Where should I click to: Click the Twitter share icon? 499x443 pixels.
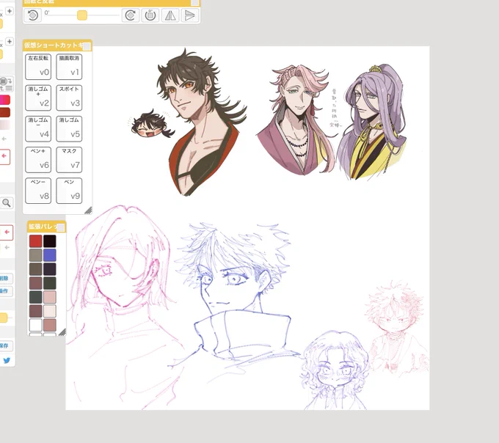(7, 360)
